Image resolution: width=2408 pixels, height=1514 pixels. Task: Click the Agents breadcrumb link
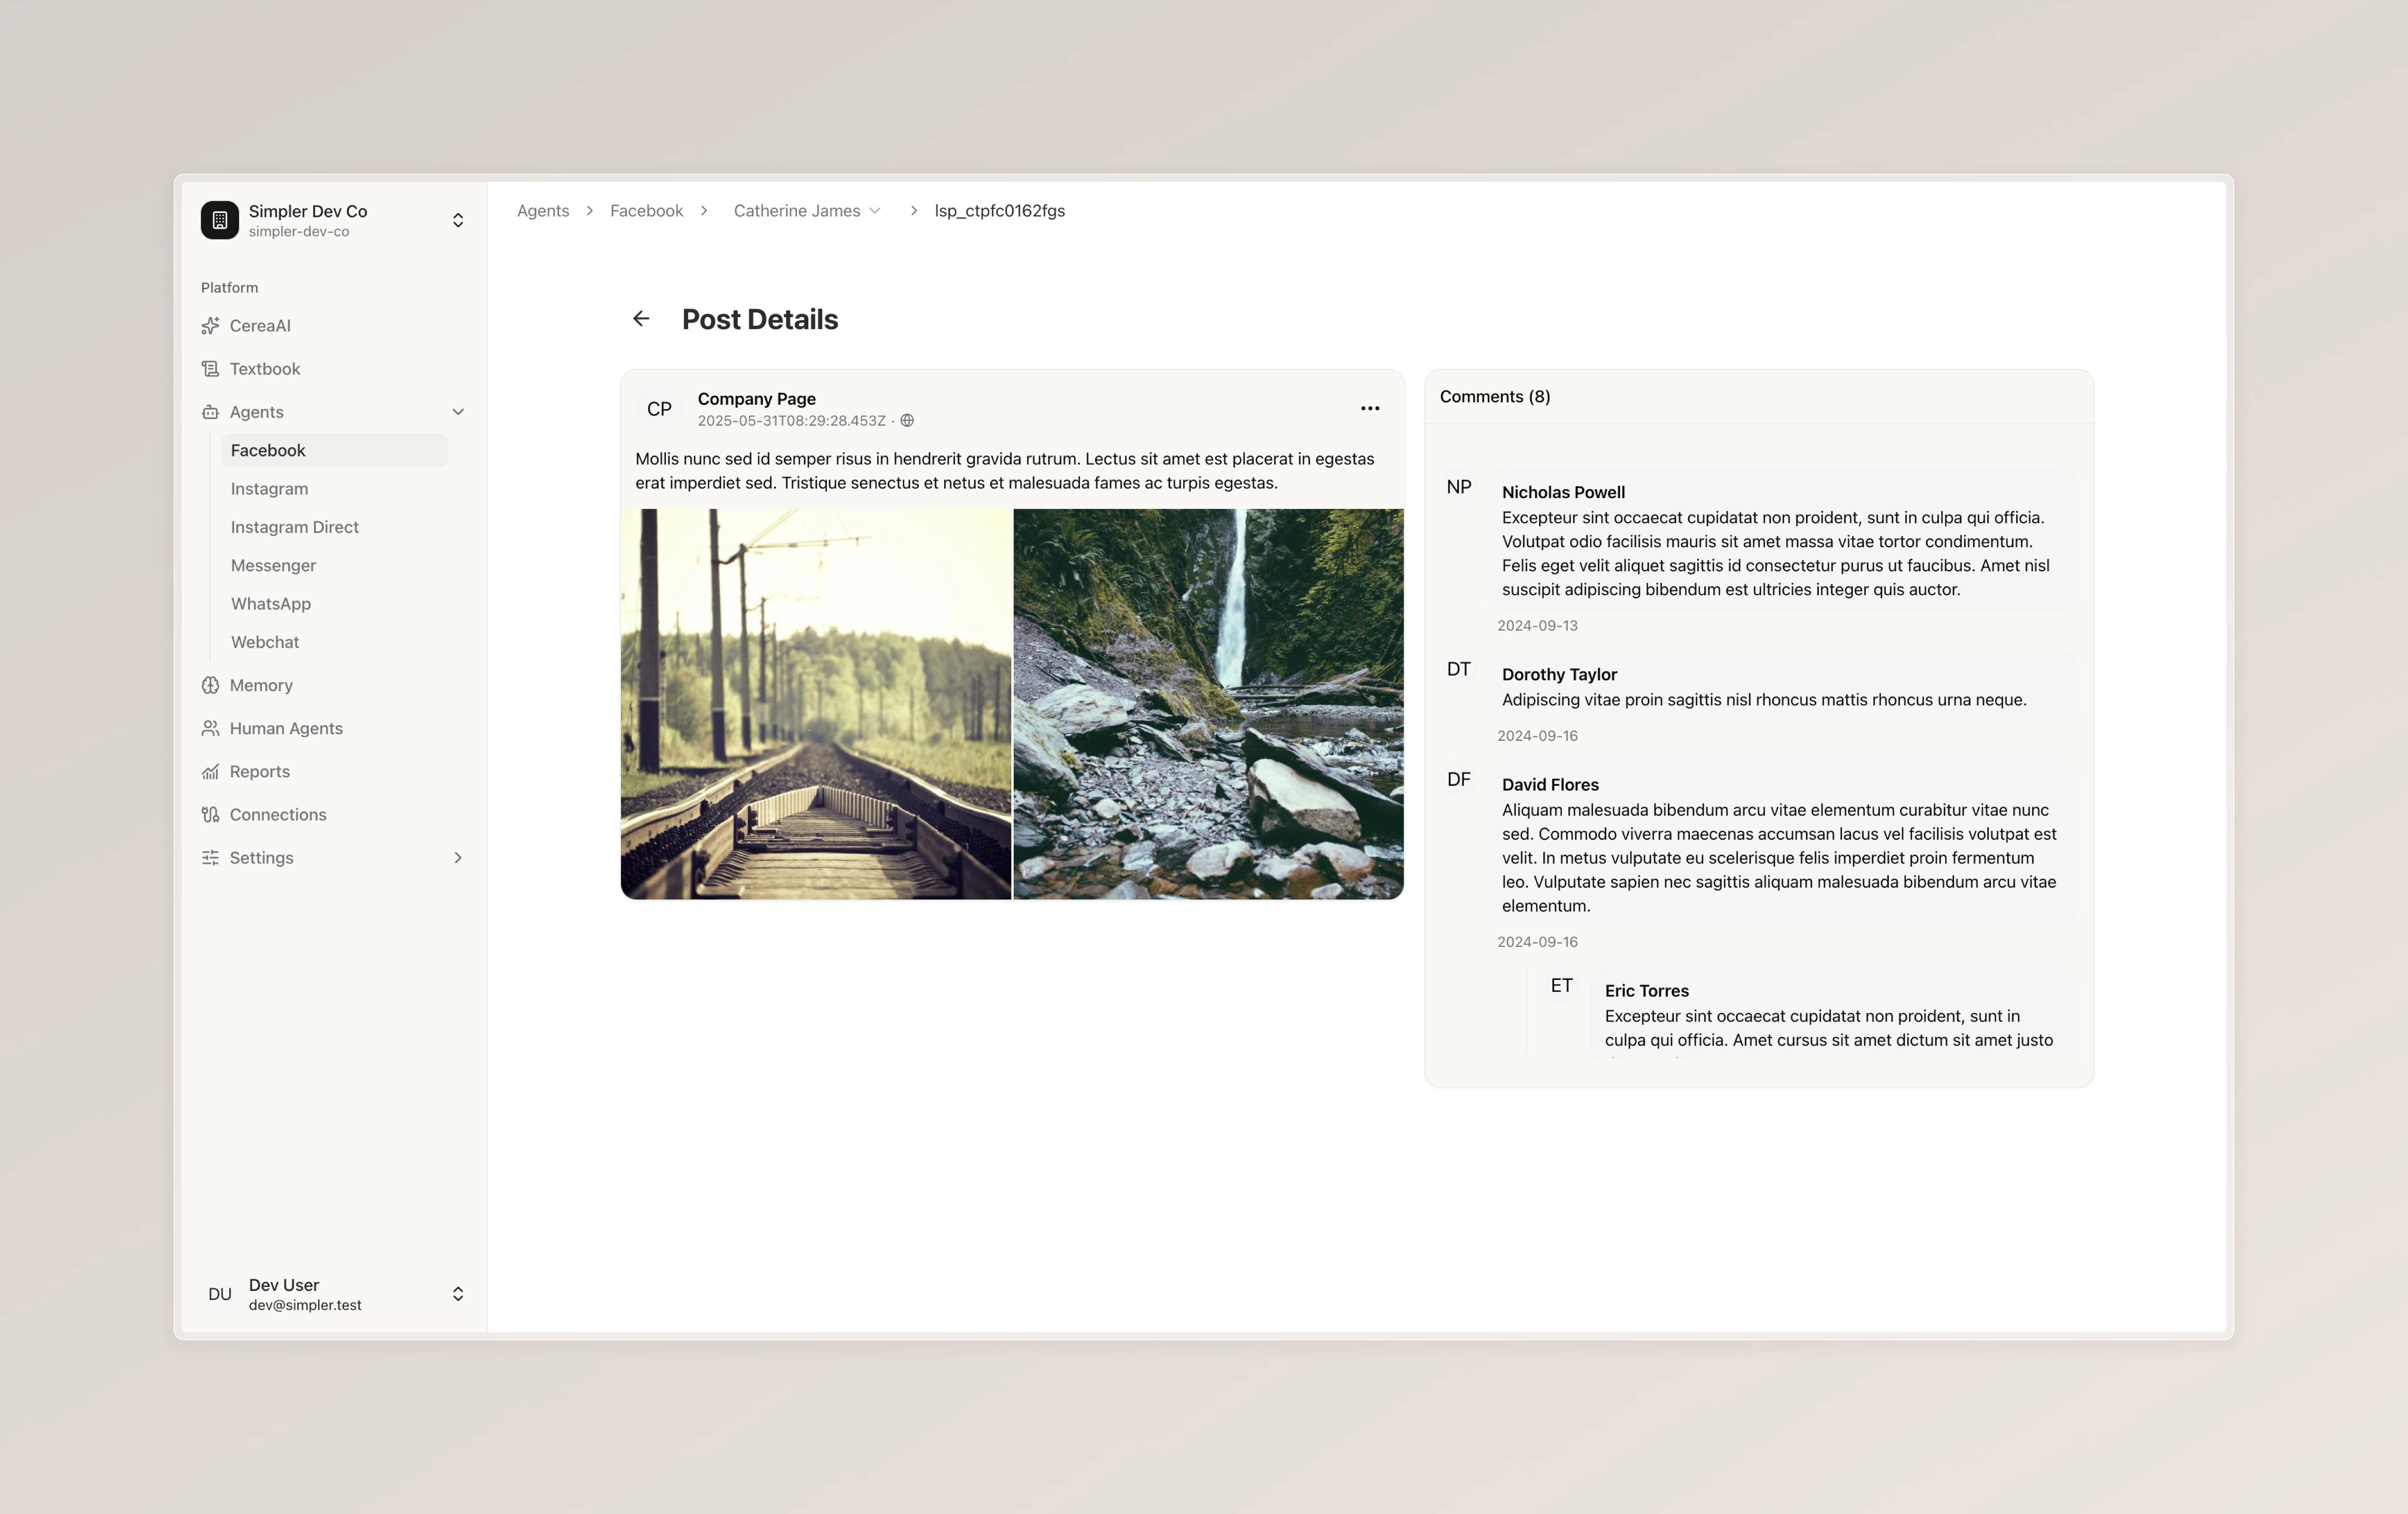point(542,211)
